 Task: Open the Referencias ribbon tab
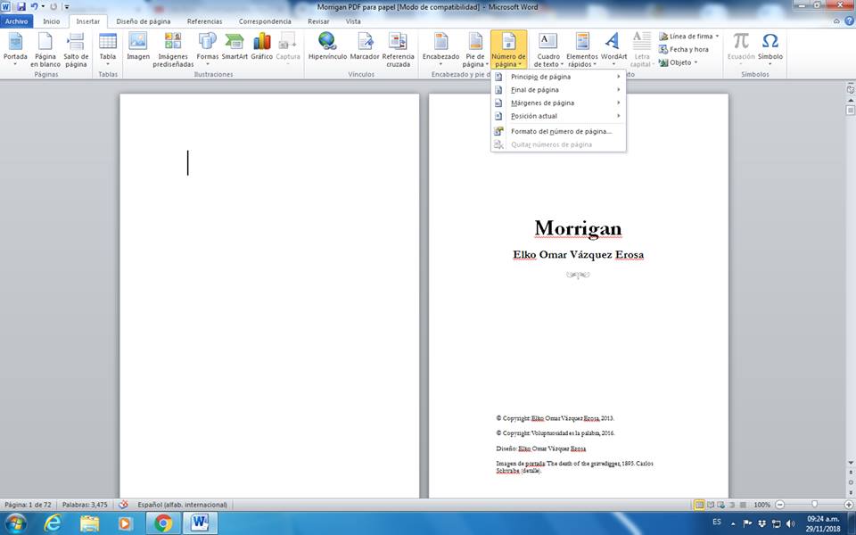click(204, 21)
